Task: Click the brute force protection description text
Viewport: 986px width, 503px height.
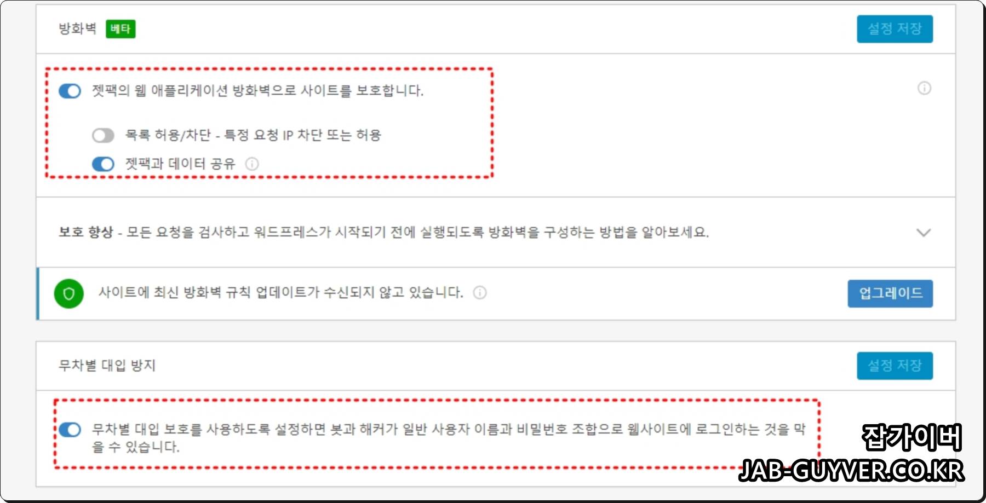Action: pyautogui.click(x=448, y=438)
